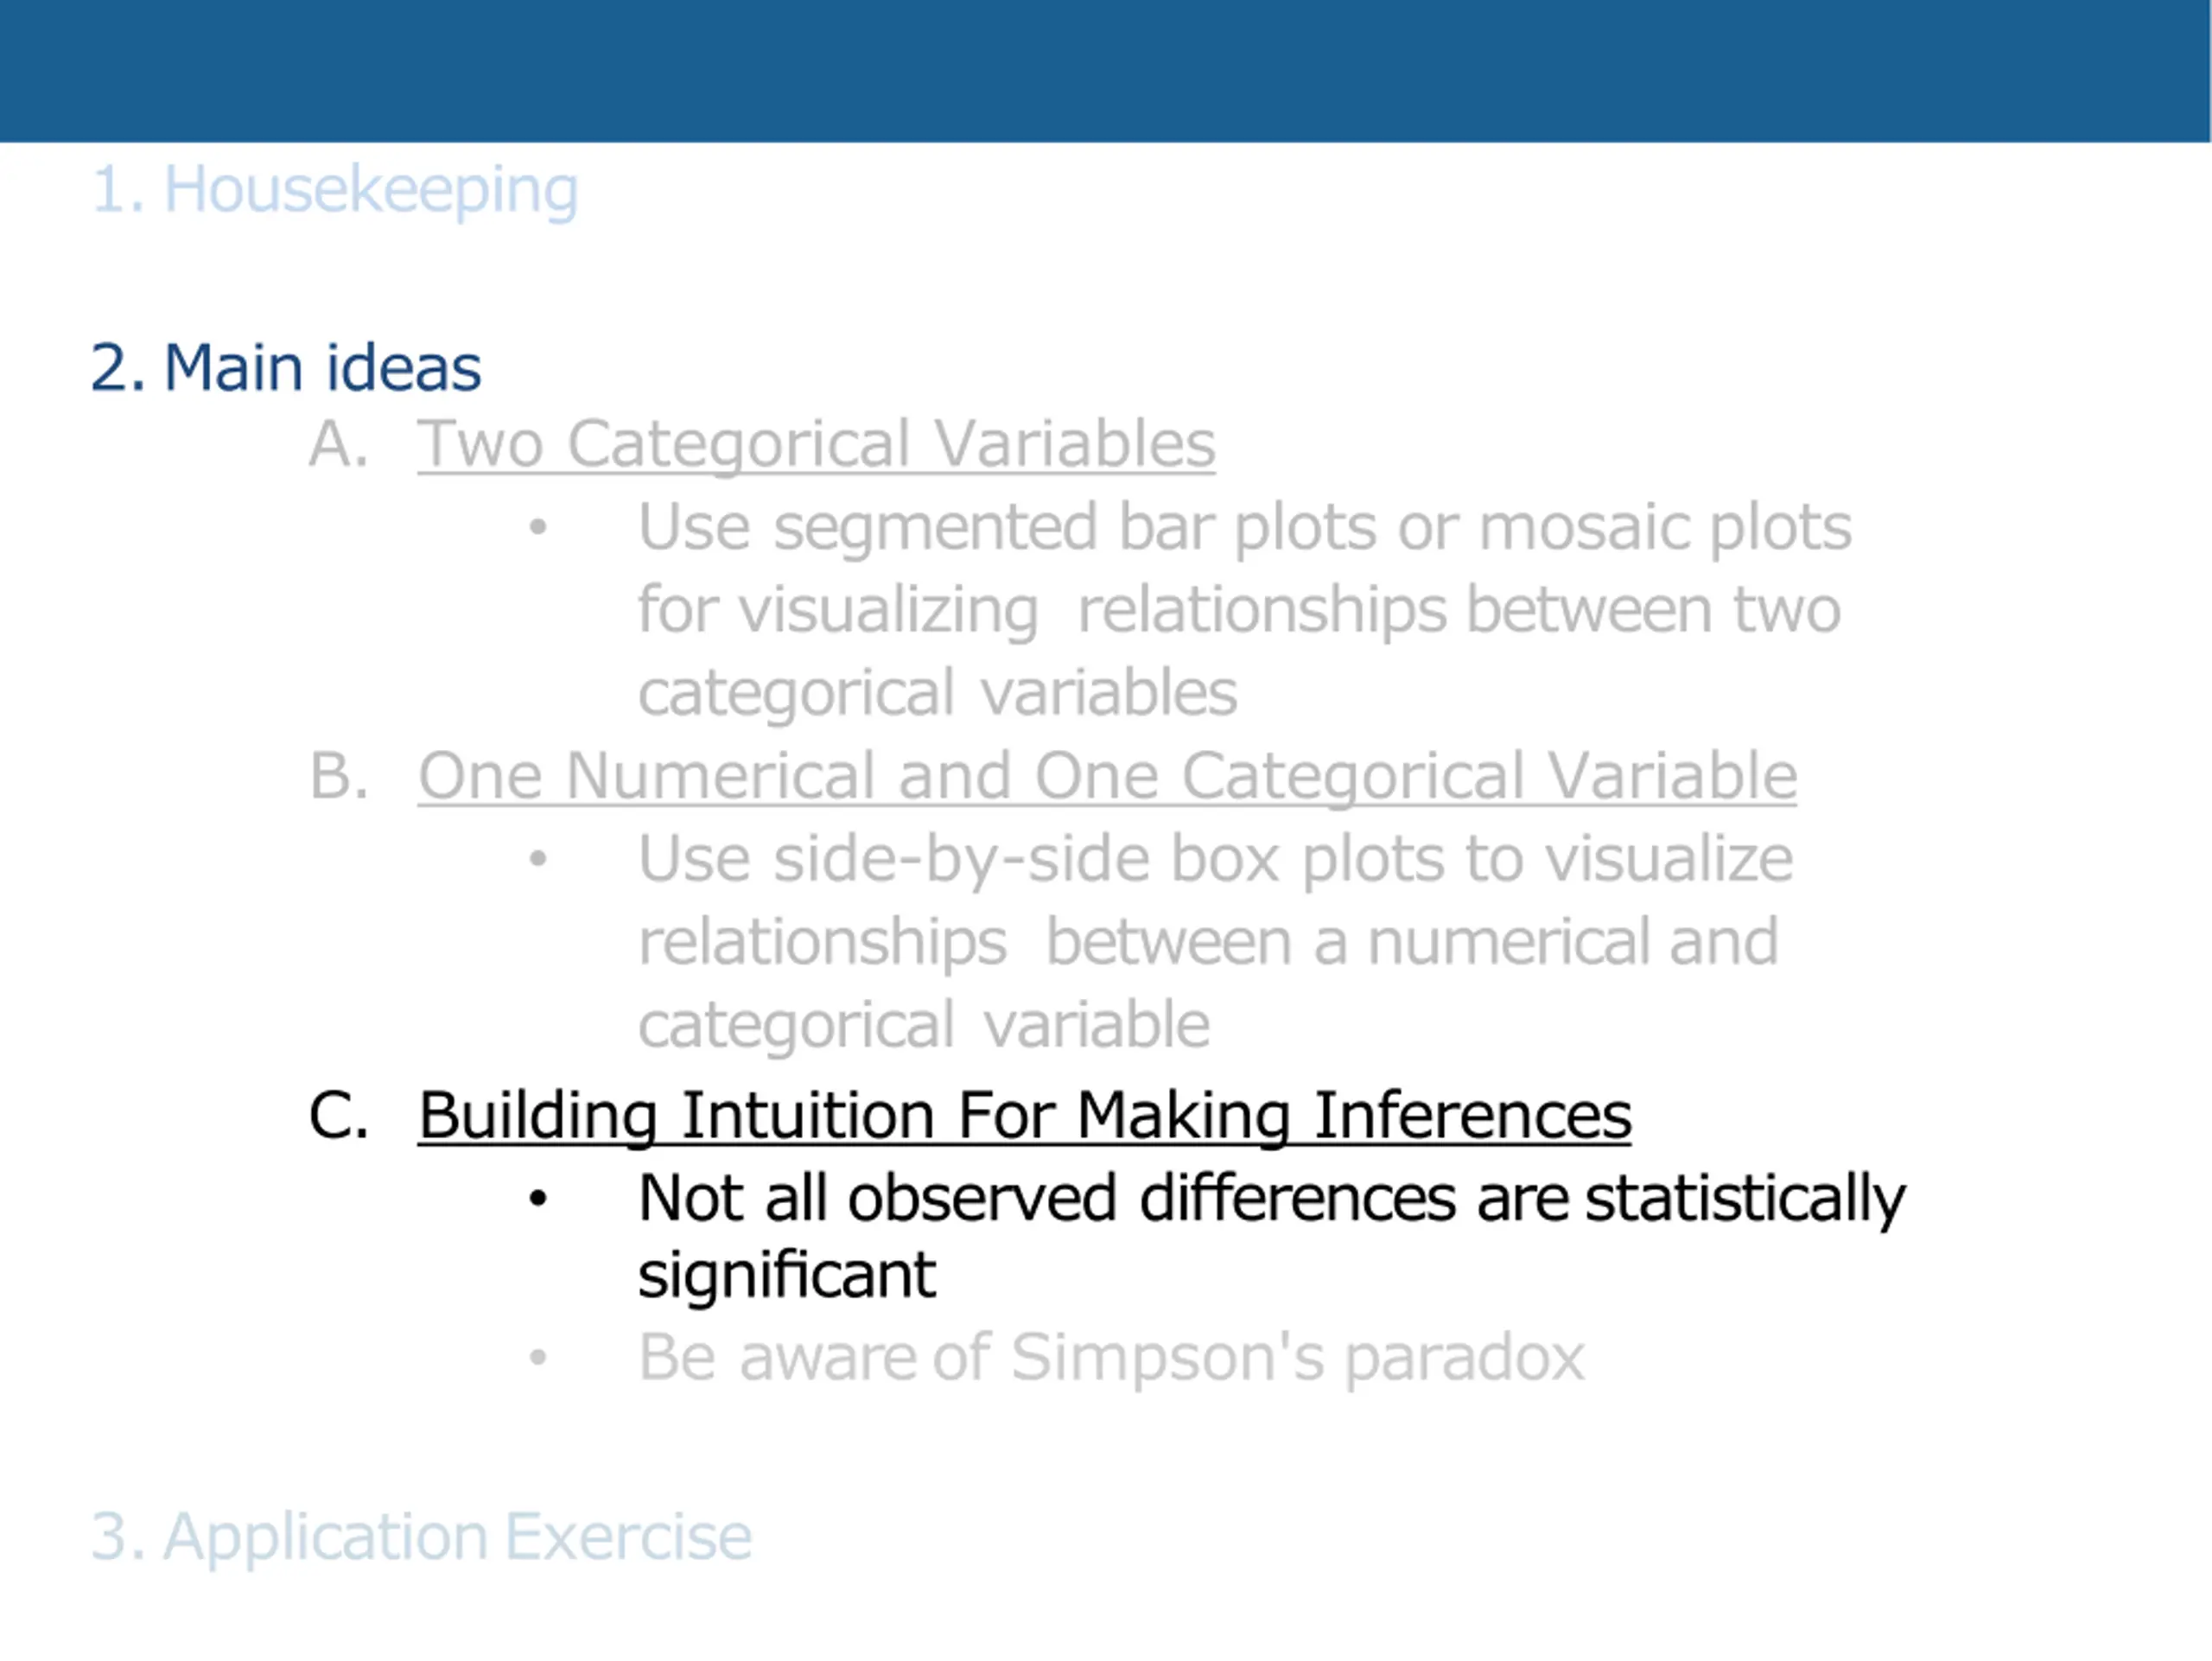The width and height of the screenshot is (2212, 1661).
Task: Click 'categorical variable' text under section B
Action: [924, 1025]
